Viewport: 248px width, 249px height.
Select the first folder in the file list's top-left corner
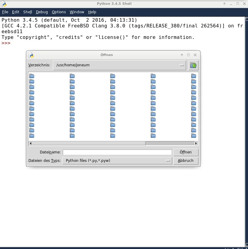[x=32, y=76]
